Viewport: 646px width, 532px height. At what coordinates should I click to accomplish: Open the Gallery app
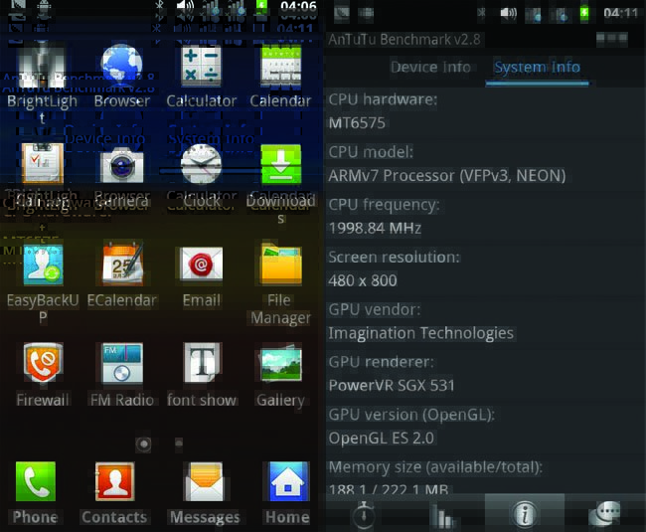(280, 364)
